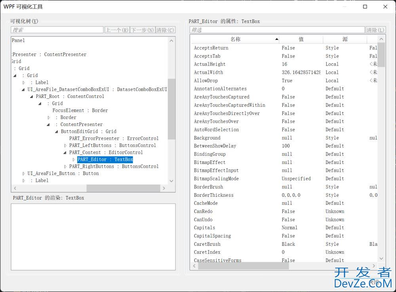The height and width of the screenshot is (292, 396).
Task: Expand the PART_Editor TextBox node
Action: (74, 160)
